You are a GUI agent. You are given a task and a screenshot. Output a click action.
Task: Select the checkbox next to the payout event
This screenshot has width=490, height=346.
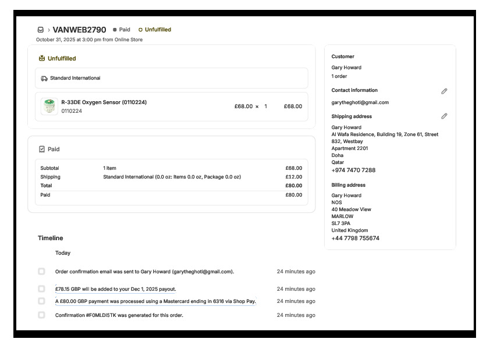(x=41, y=289)
